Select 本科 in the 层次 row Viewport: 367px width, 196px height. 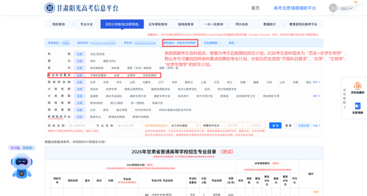click(93, 61)
